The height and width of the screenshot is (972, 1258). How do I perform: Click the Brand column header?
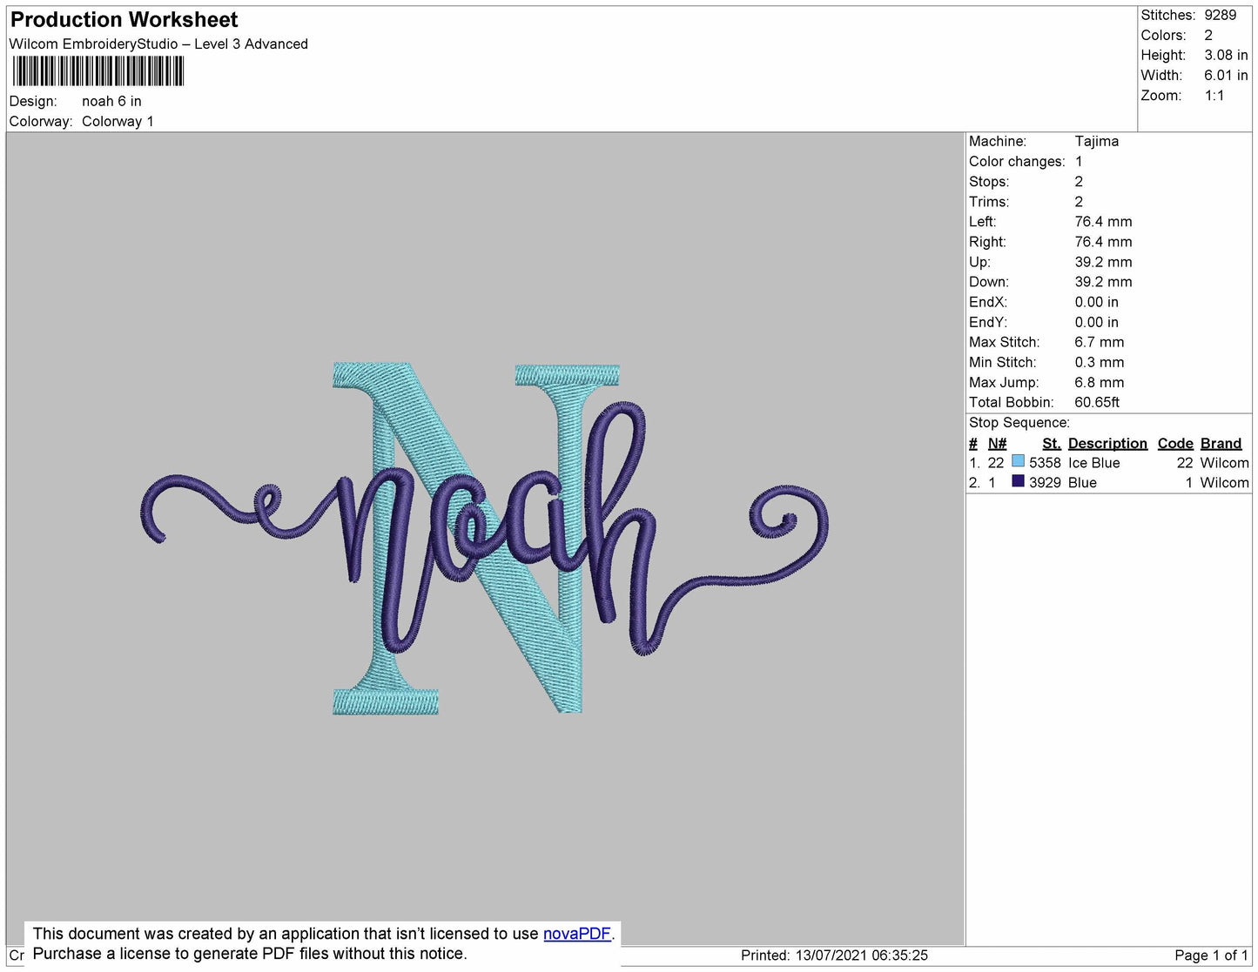tap(1221, 443)
